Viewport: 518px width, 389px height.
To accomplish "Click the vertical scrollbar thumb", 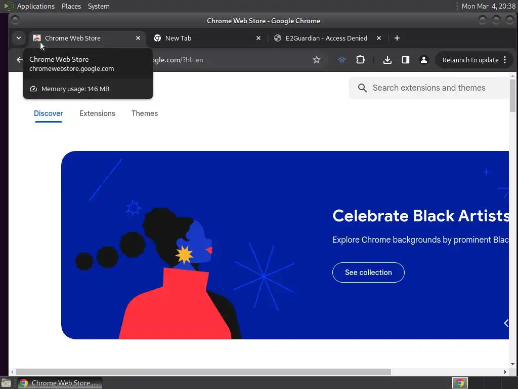I will click(512, 96).
